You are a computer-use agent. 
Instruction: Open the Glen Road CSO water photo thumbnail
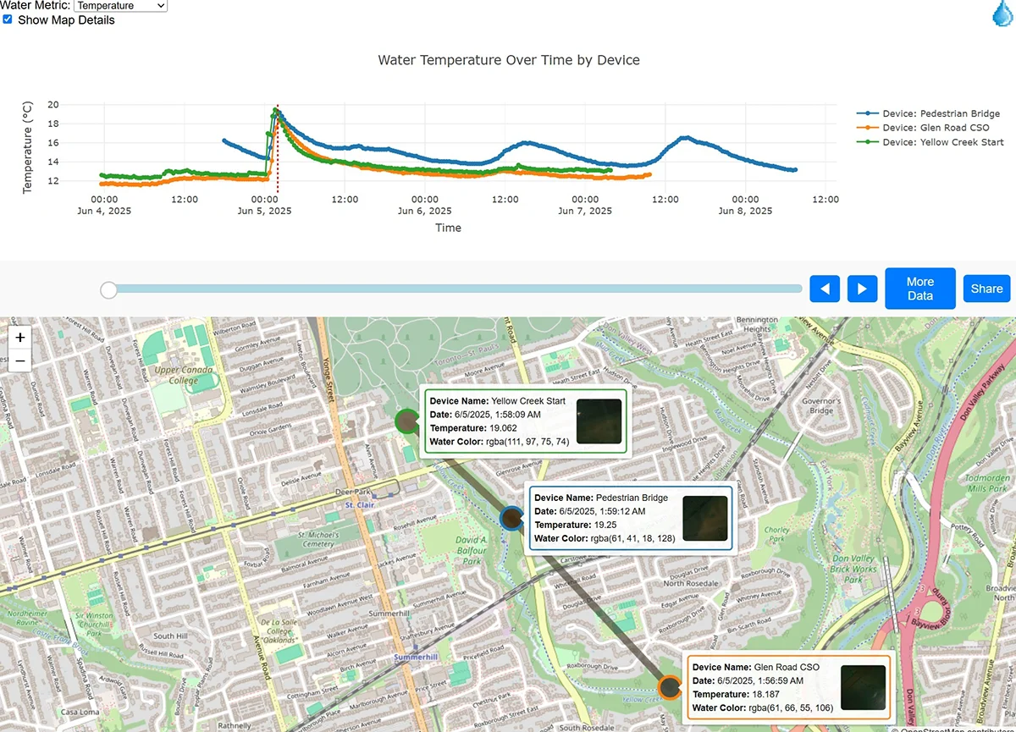tap(863, 687)
